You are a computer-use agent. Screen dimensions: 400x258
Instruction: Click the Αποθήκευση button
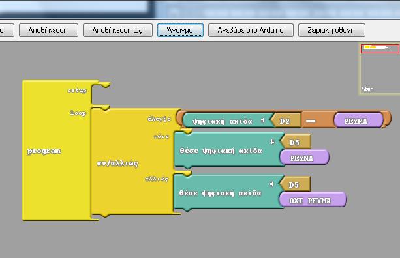(48, 31)
